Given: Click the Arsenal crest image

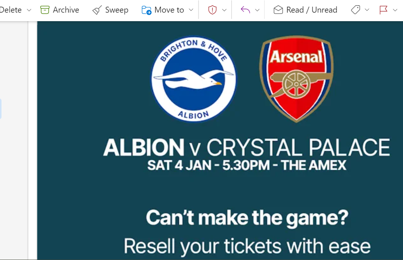Looking at the screenshot, I should (296, 79).
